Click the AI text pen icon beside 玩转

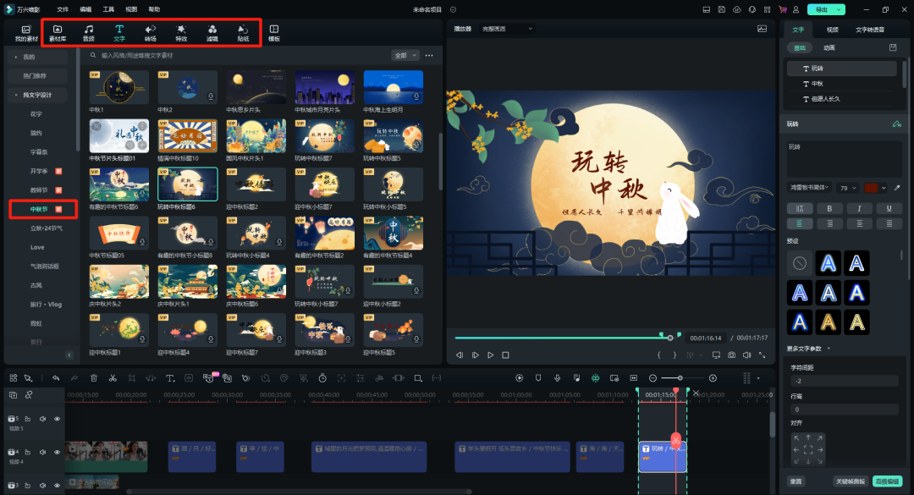896,124
